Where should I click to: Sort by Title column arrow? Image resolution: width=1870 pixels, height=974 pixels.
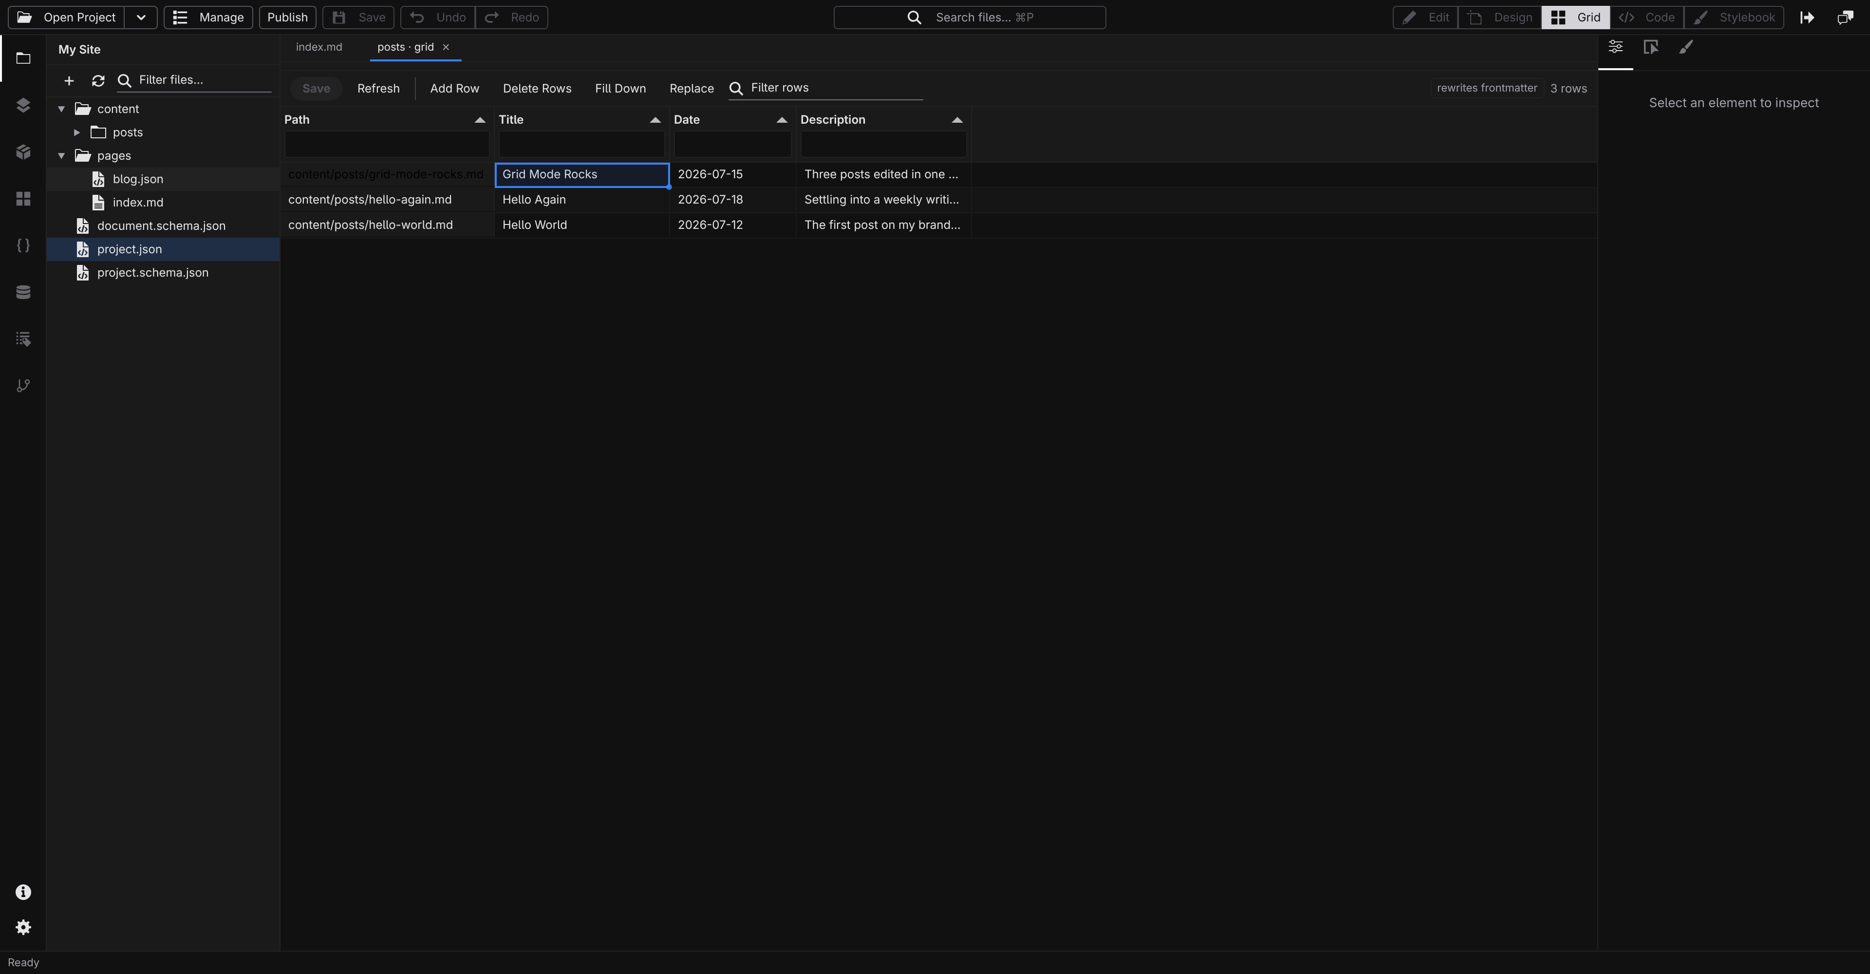point(655,120)
